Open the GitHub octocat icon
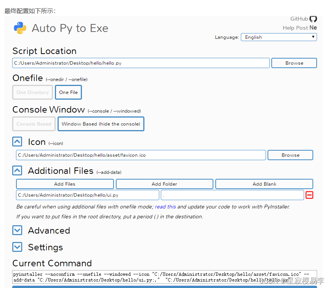330x288 pixels. (x=313, y=19)
